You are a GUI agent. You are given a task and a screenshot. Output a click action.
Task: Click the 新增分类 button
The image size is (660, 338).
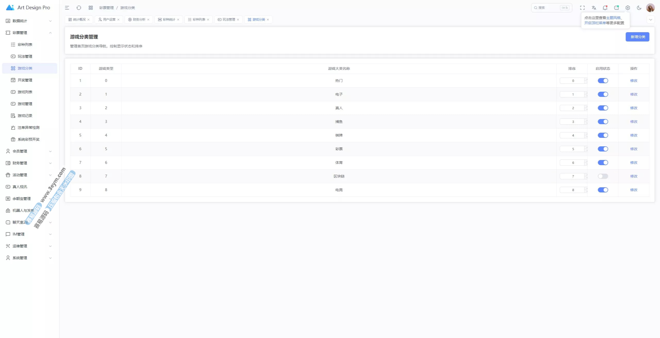coord(637,37)
